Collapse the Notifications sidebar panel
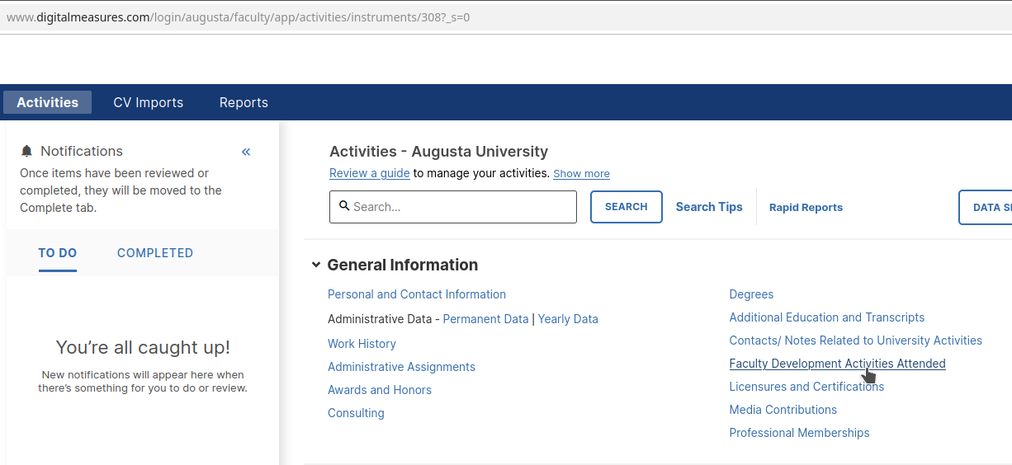The width and height of the screenshot is (1012, 465). tap(246, 152)
